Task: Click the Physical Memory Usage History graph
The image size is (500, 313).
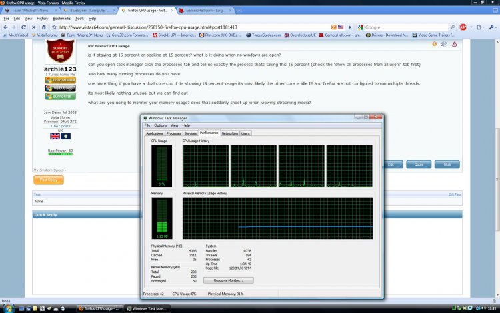Action: pos(277,218)
